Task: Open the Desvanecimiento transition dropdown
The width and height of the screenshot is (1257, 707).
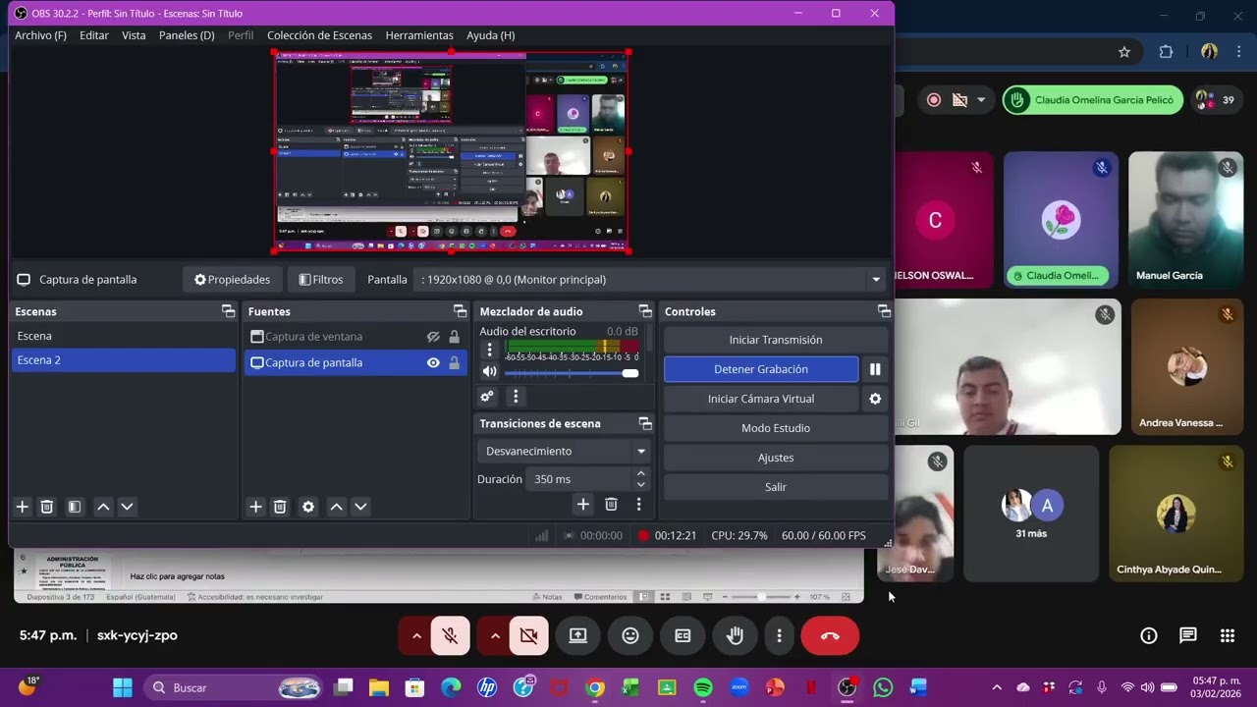Action: point(564,452)
